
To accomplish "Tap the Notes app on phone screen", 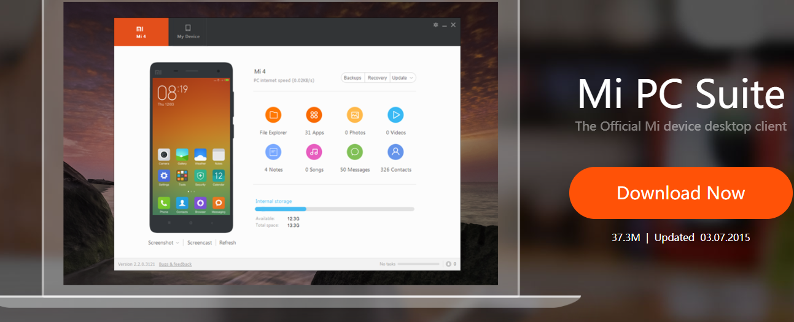I will (219, 155).
